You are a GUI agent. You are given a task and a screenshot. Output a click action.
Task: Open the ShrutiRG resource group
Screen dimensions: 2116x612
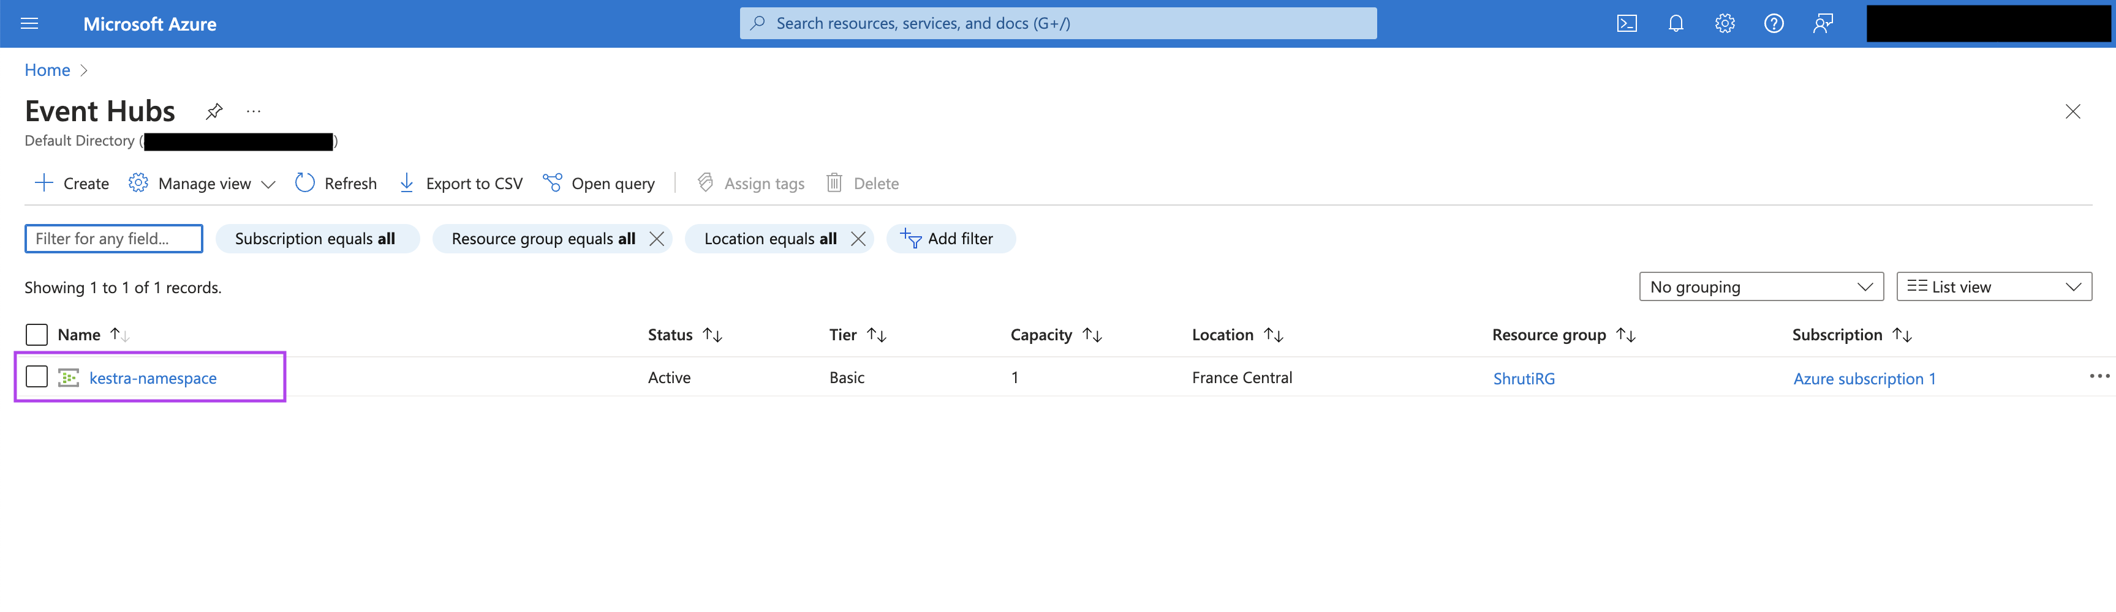tap(1522, 378)
